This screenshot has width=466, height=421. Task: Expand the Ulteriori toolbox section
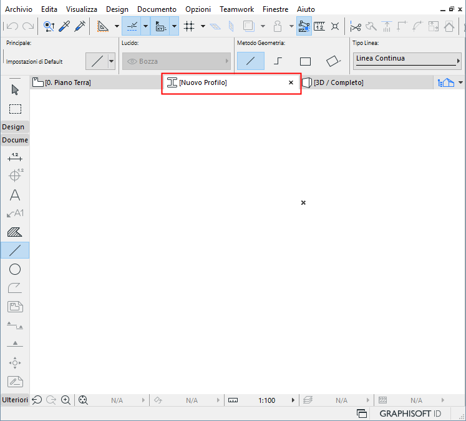[15, 400]
